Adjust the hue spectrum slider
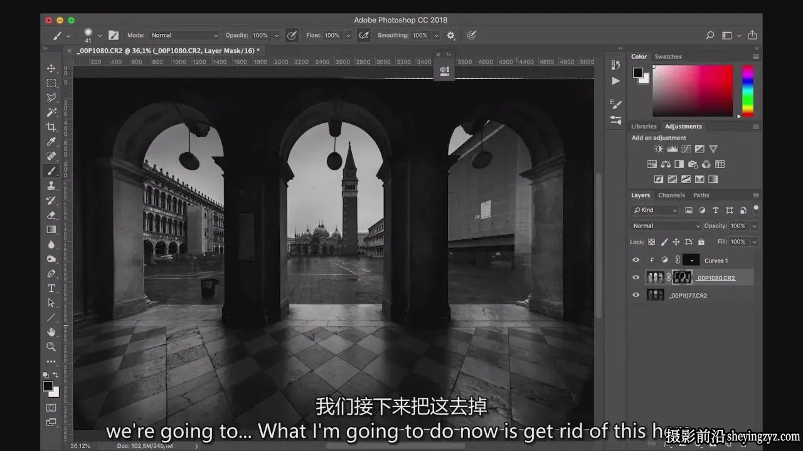 [x=748, y=90]
